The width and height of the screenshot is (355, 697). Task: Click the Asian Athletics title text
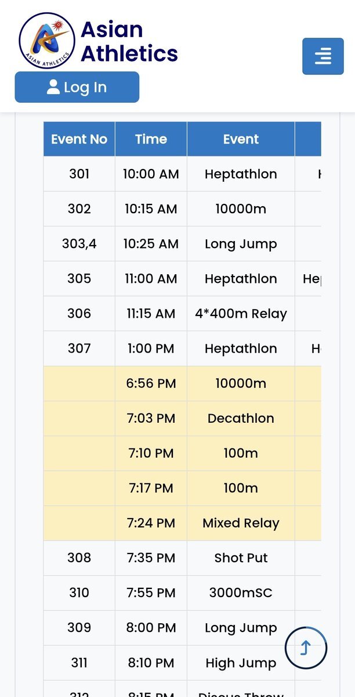coord(129,41)
